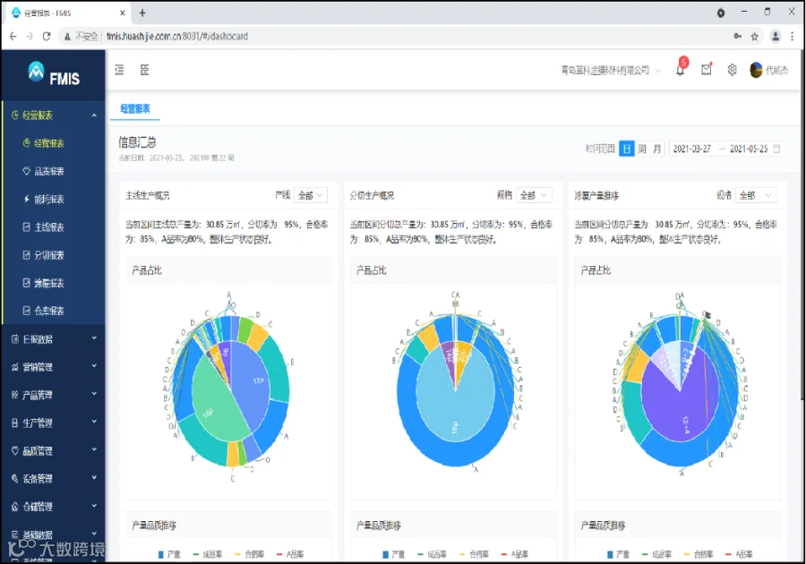Expand the 营销管理 sidebar menu
The width and height of the screenshot is (806, 564).
(53, 367)
